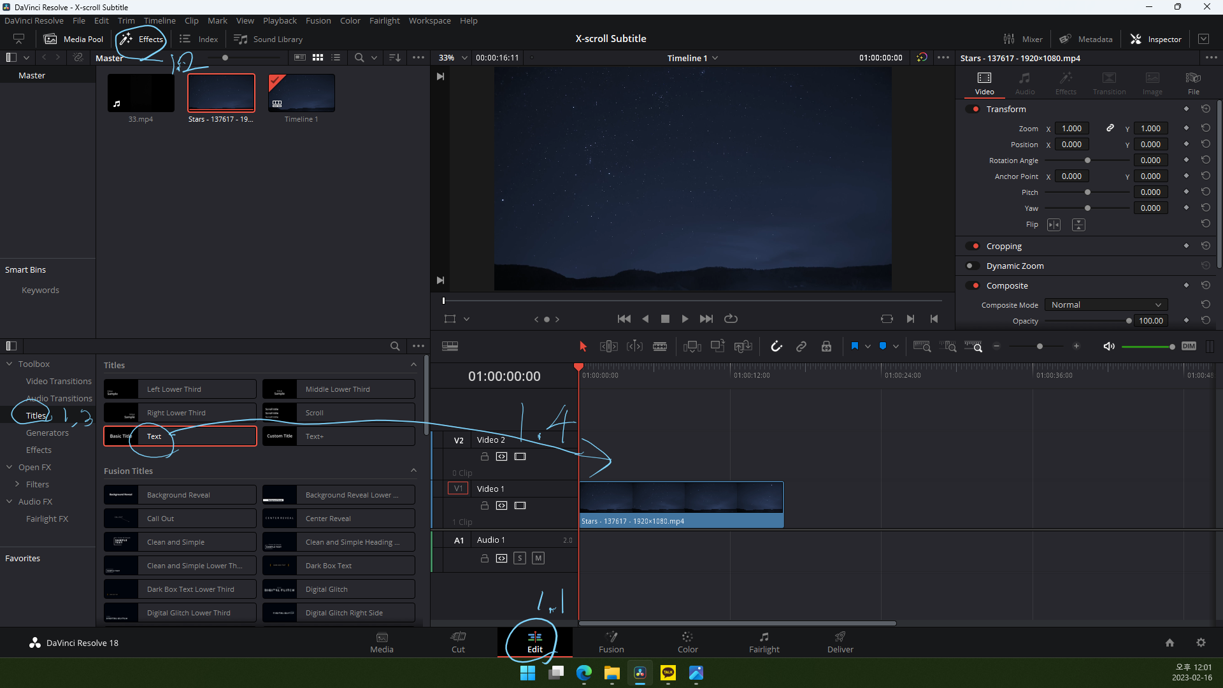Select the Trim edit mode tool
Viewport: 1223px width, 688px height.
(608, 346)
